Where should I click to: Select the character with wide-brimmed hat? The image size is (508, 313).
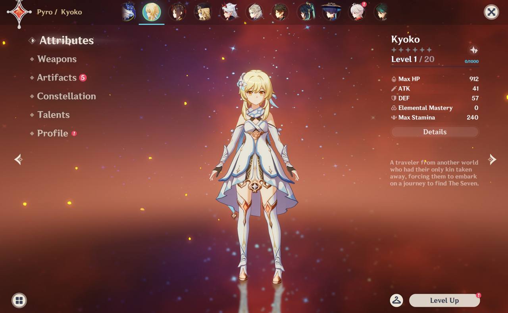[331, 12]
